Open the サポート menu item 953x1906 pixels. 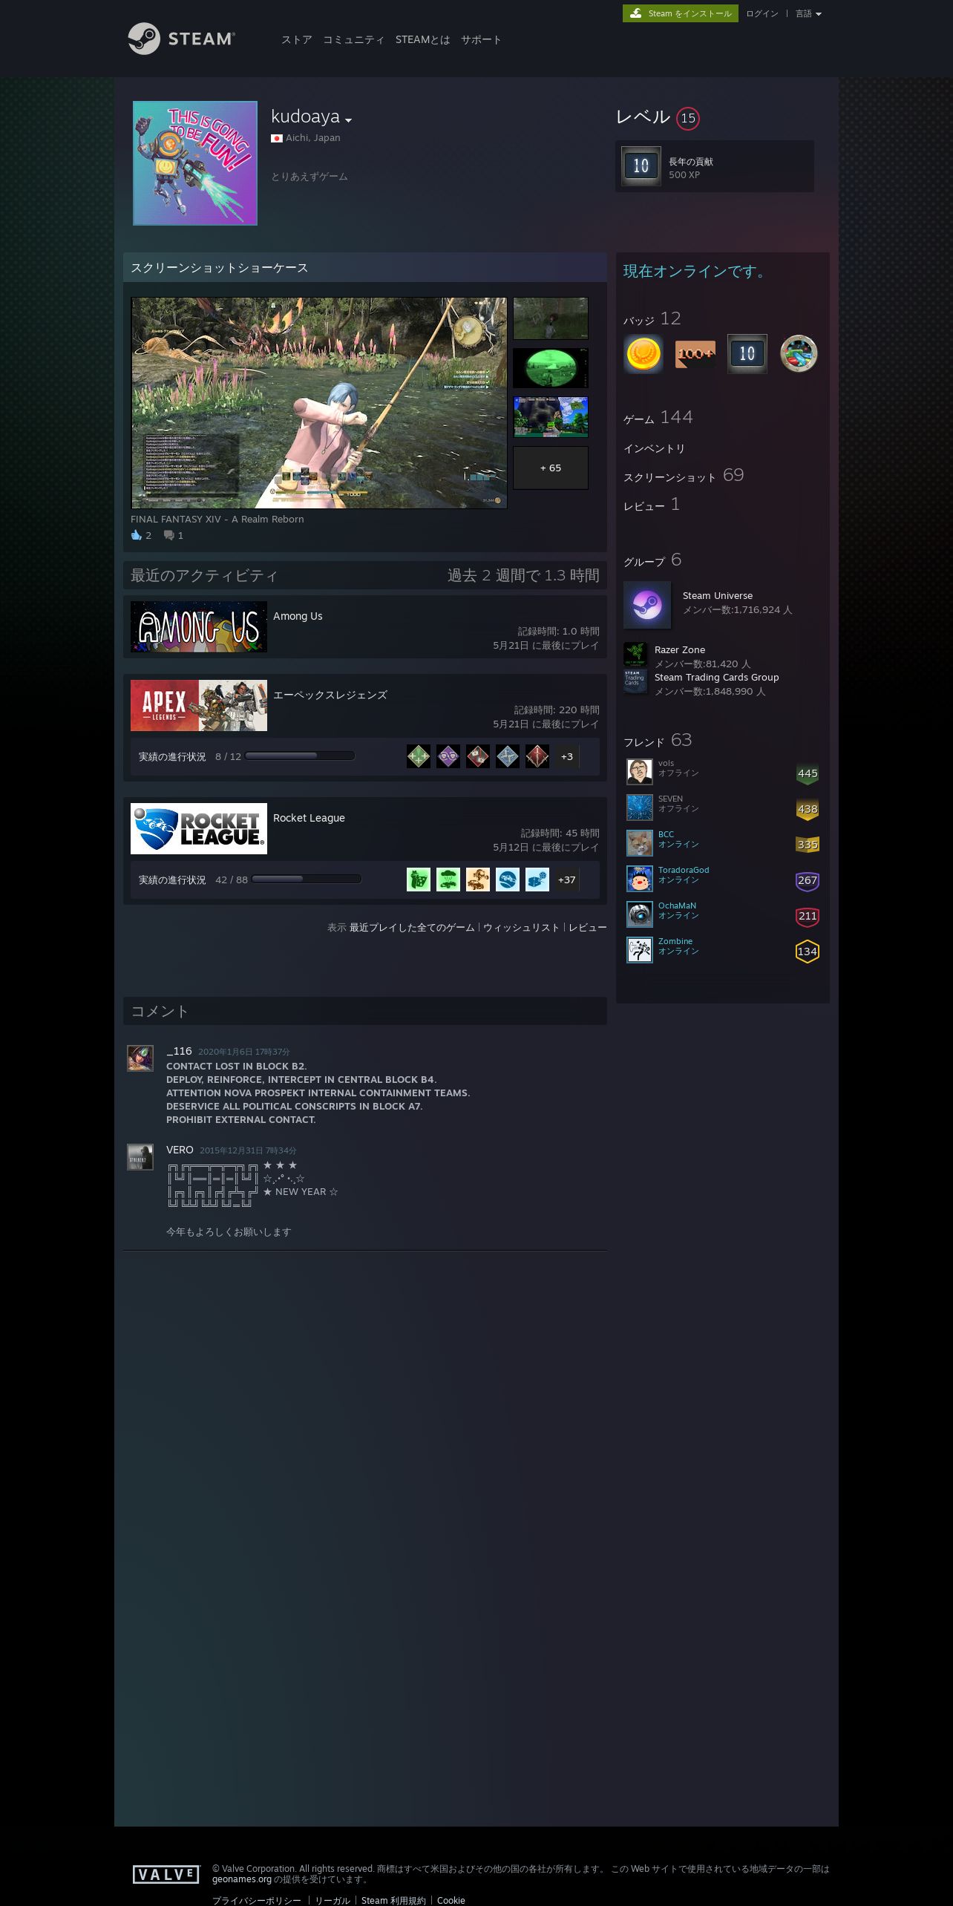481,39
